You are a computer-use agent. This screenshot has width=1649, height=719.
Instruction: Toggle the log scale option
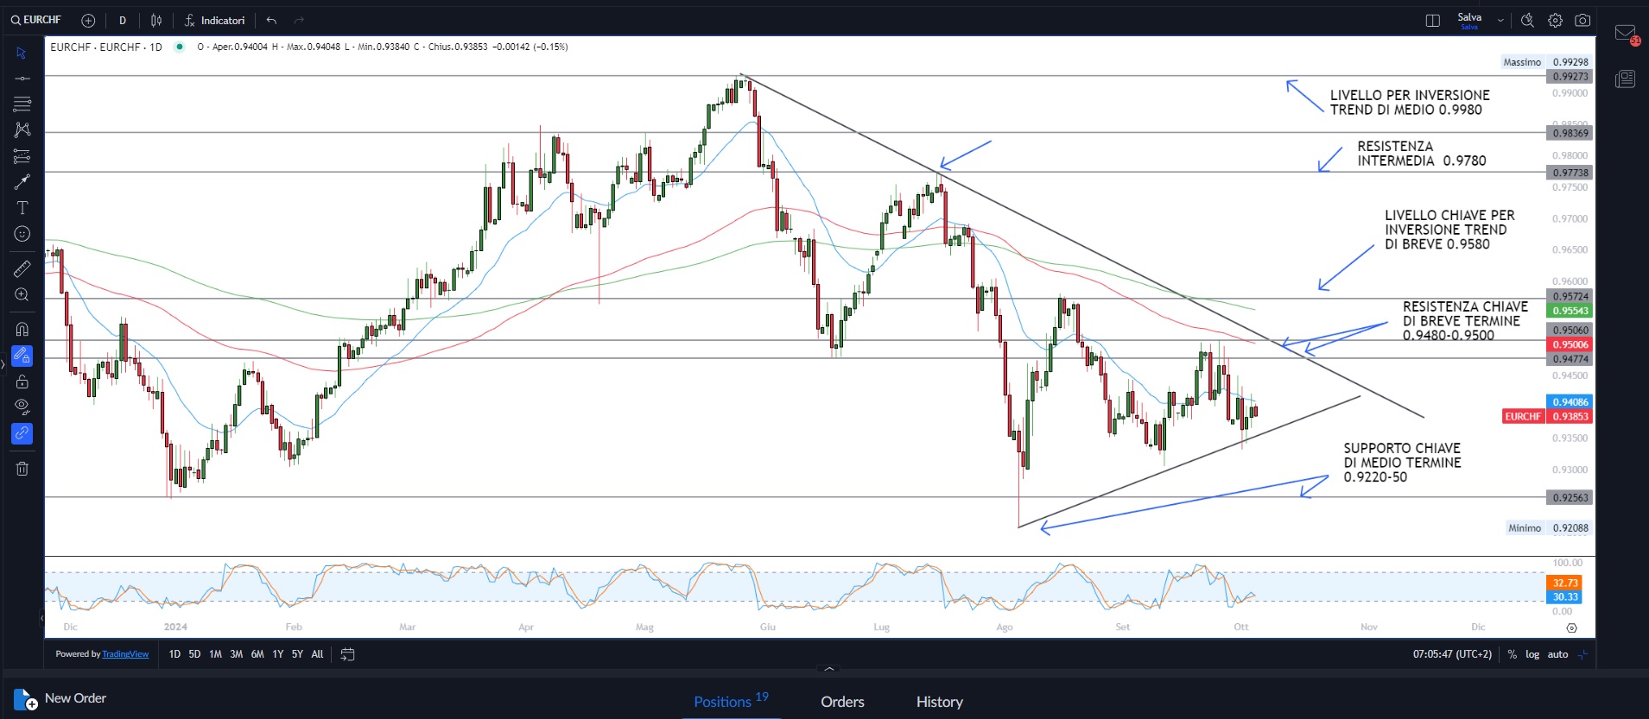point(1532,654)
